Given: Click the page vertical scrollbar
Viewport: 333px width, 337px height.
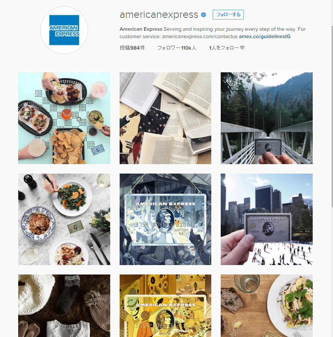Looking at the screenshot, I should click(x=332, y=116).
